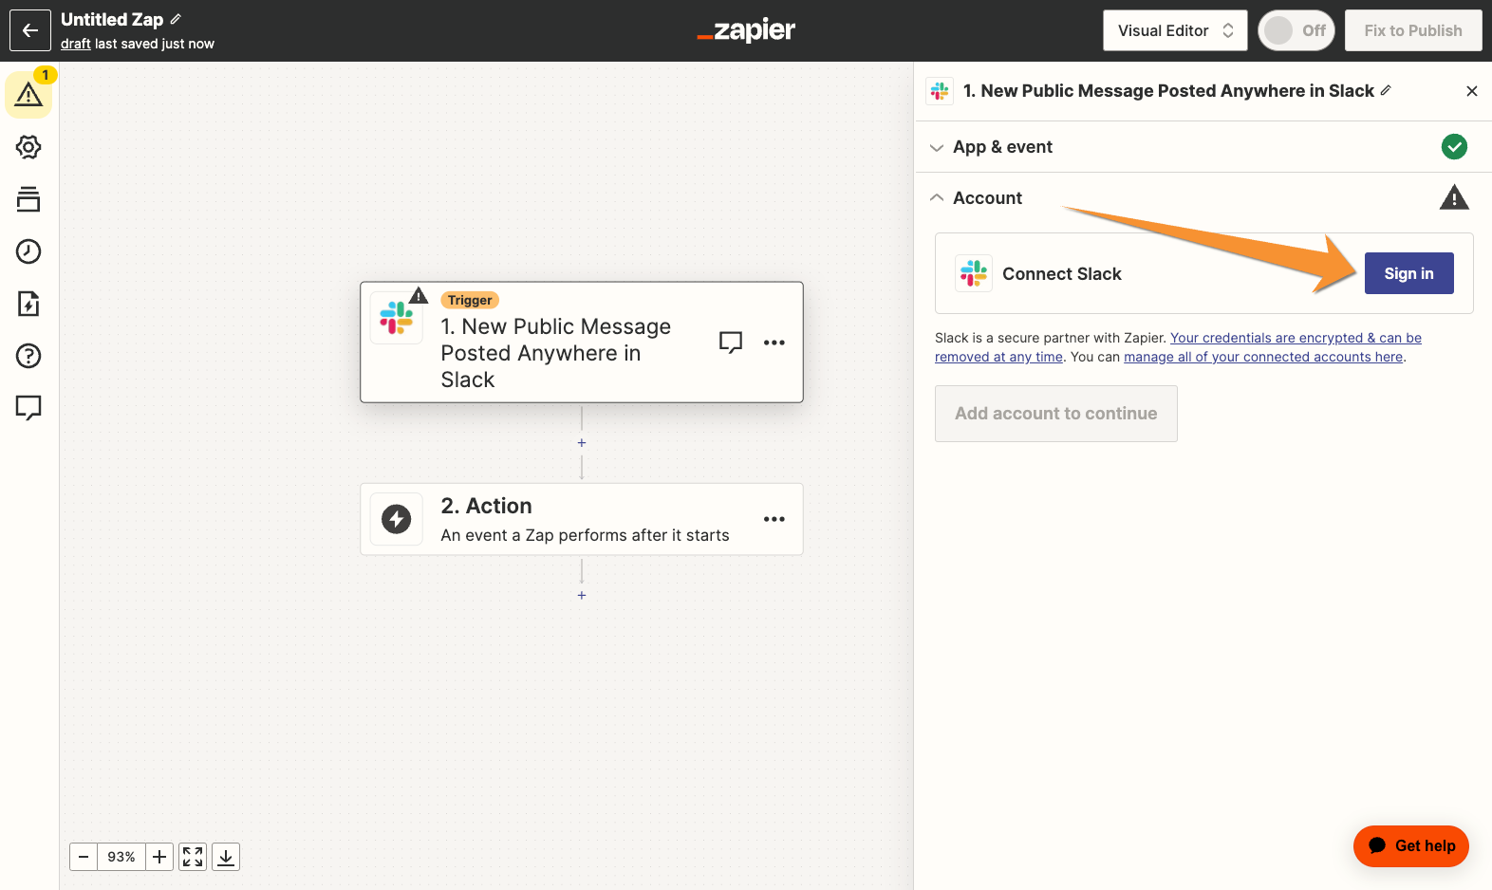
Task: Rename the step using pencil icon
Action: coord(1386,90)
